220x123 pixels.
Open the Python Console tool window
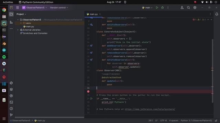click(x=11, y=83)
